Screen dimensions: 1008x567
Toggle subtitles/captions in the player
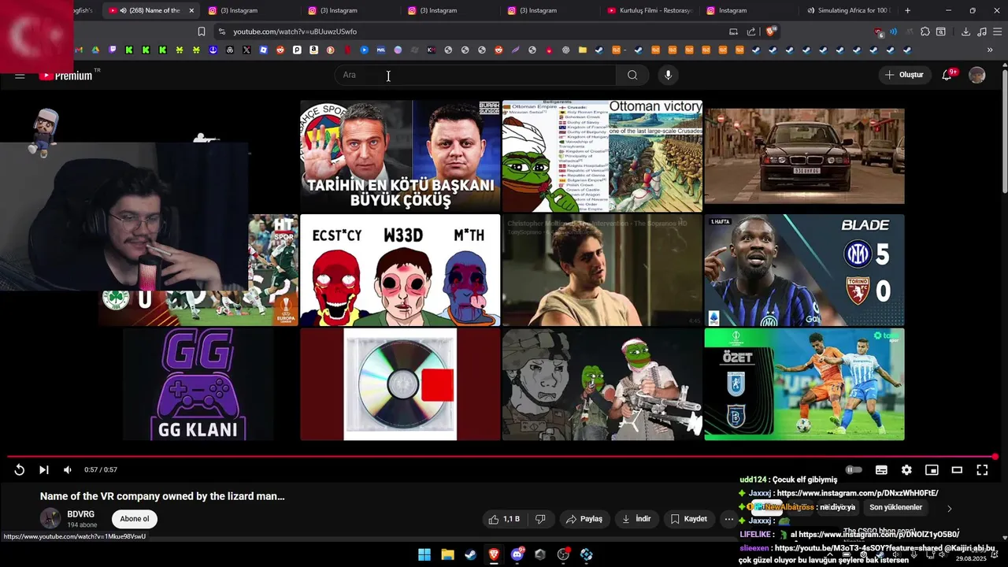[x=881, y=470]
